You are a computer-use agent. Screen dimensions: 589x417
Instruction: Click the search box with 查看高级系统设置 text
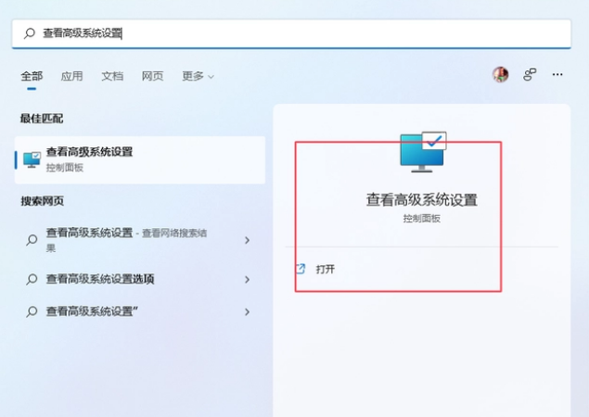pos(291,33)
